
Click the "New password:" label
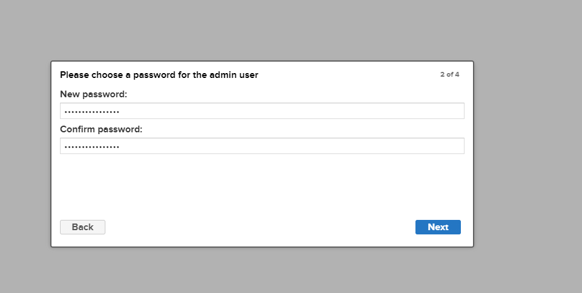(x=93, y=94)
